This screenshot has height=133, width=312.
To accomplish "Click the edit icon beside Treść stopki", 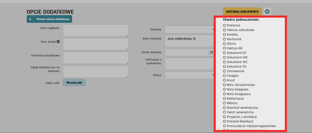I will tap(58, 41).
